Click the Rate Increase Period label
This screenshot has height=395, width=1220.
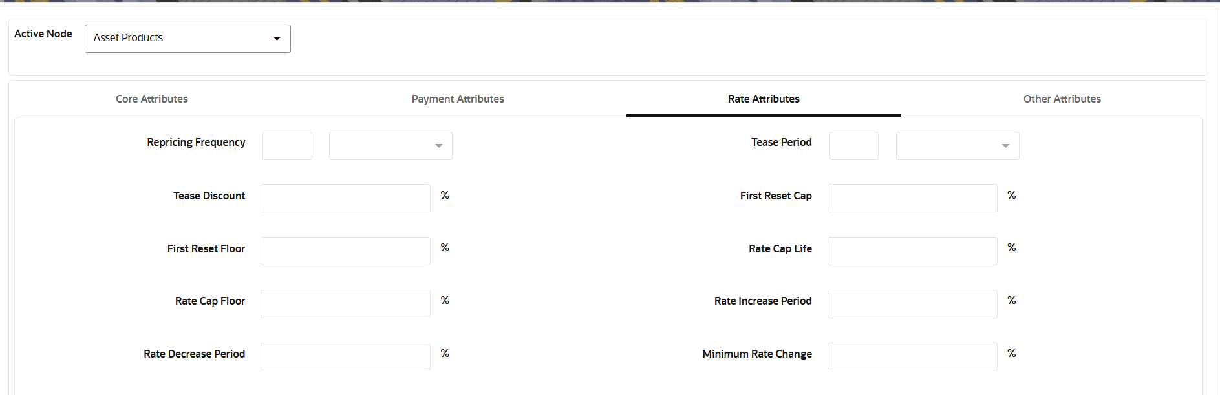coord(763,301)
